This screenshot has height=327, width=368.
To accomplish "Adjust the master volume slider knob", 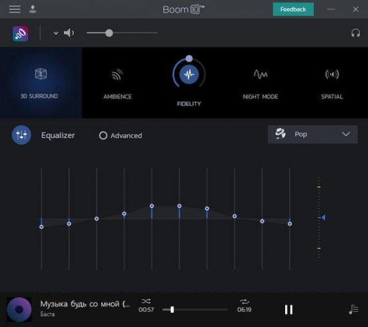I will [109, 33].
